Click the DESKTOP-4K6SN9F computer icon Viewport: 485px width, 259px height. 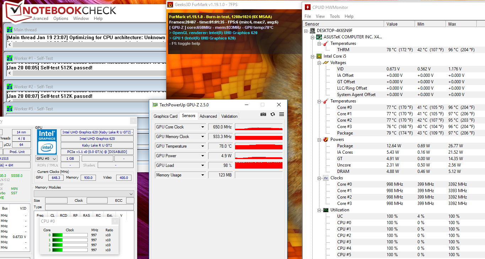point(313,31)
